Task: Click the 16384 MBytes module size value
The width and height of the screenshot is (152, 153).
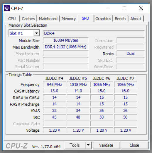Action: click(66, 40)
